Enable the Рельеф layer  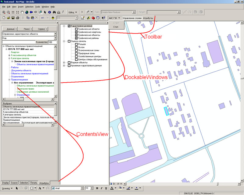(x=76, y=44)
